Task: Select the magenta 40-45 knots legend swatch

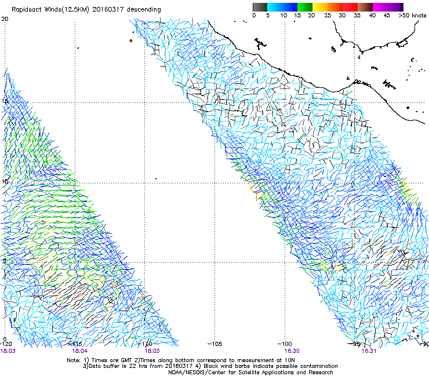Action: [380, 7]
